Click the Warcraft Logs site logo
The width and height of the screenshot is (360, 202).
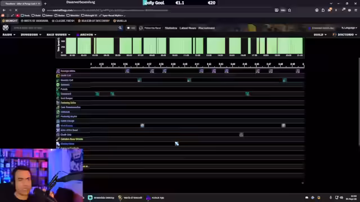pos(6,27)
